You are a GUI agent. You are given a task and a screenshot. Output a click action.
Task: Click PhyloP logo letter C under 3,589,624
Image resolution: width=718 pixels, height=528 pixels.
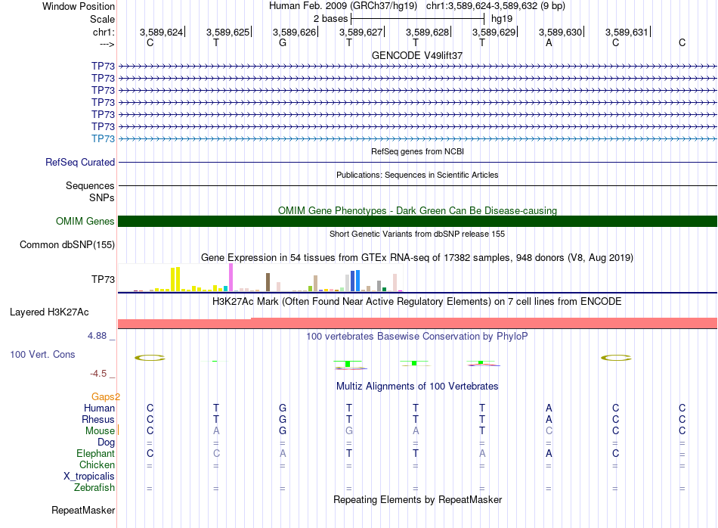coord(150,358)
